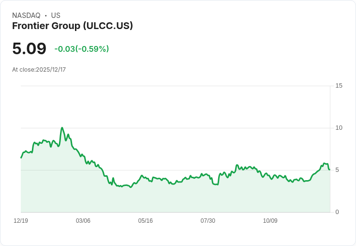Click the 10 label on the y-axis

pos(339,128)
